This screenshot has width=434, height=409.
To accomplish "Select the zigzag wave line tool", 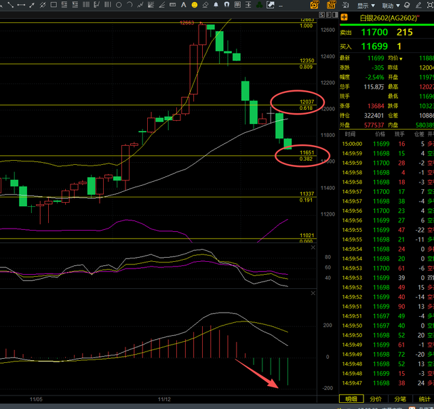I will coord(140,5).
